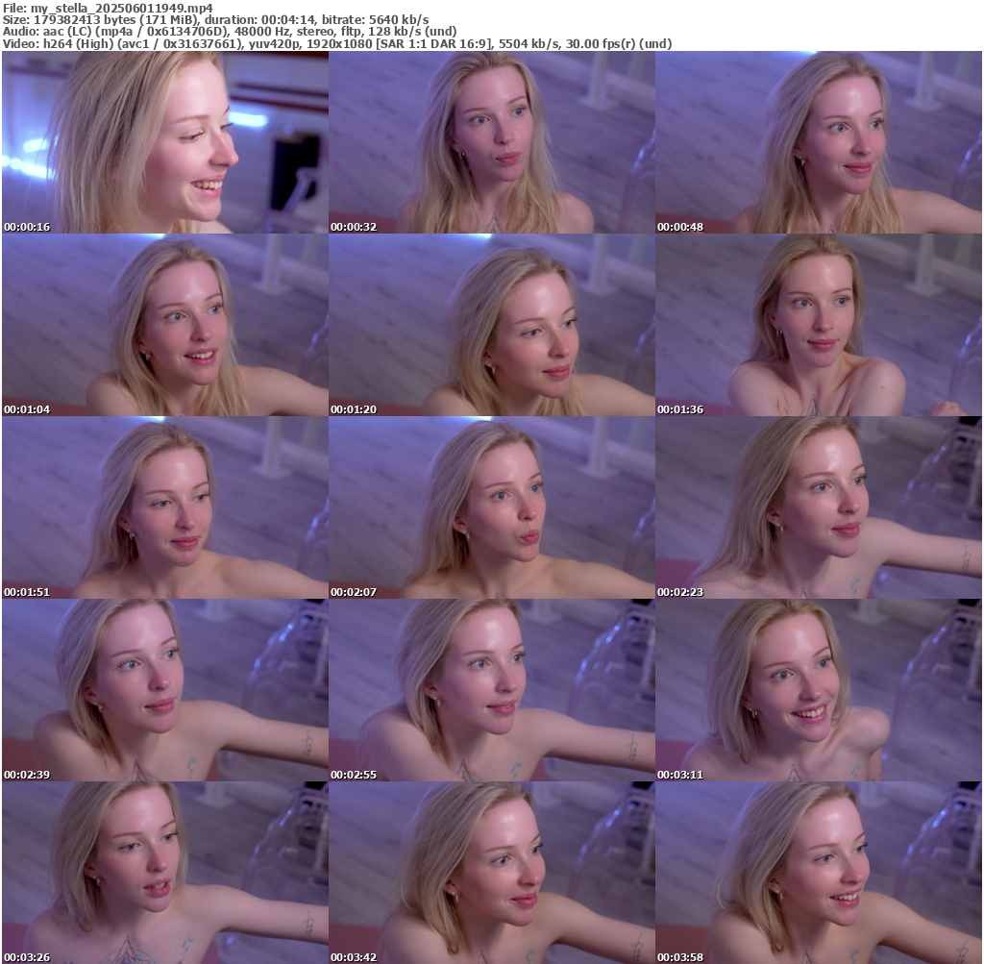984x964 pixels.
Task: View the frame stamped 00:03:58
Action: tap(819, 873)
